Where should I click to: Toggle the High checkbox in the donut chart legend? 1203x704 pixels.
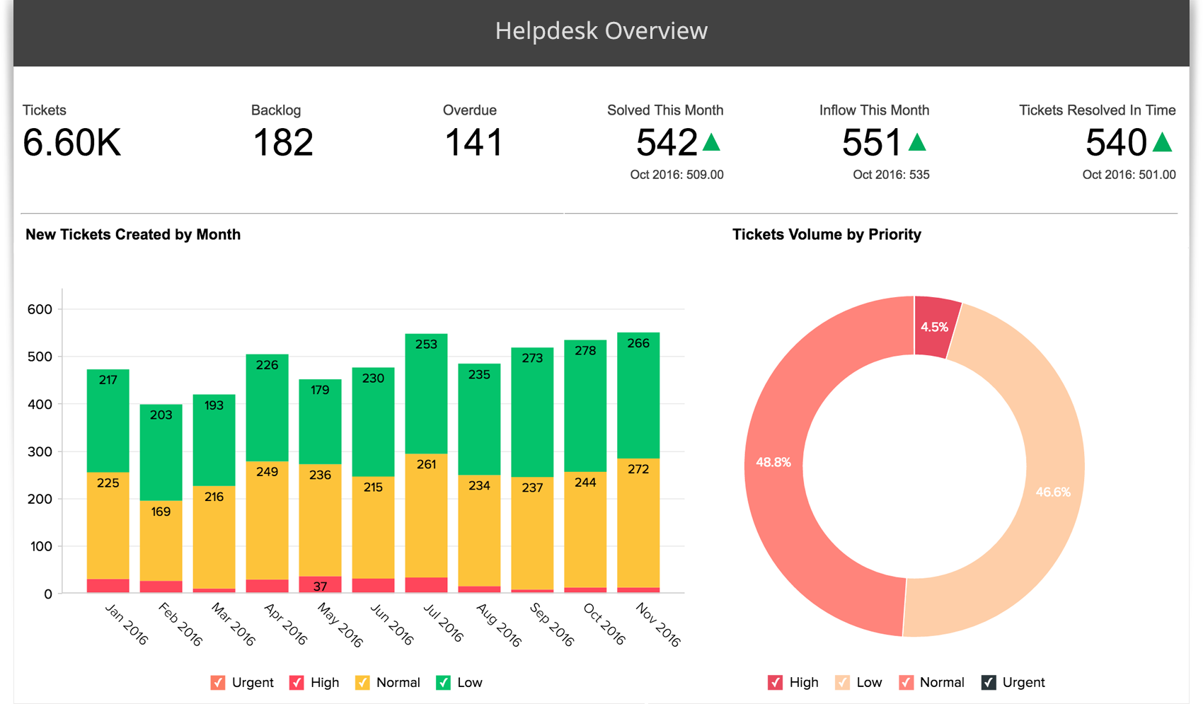tap(775, 682)
